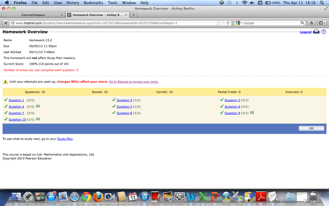The image size is (329, 206).
Task: Click the media icon beside Question 10
Action: [38, 119]
